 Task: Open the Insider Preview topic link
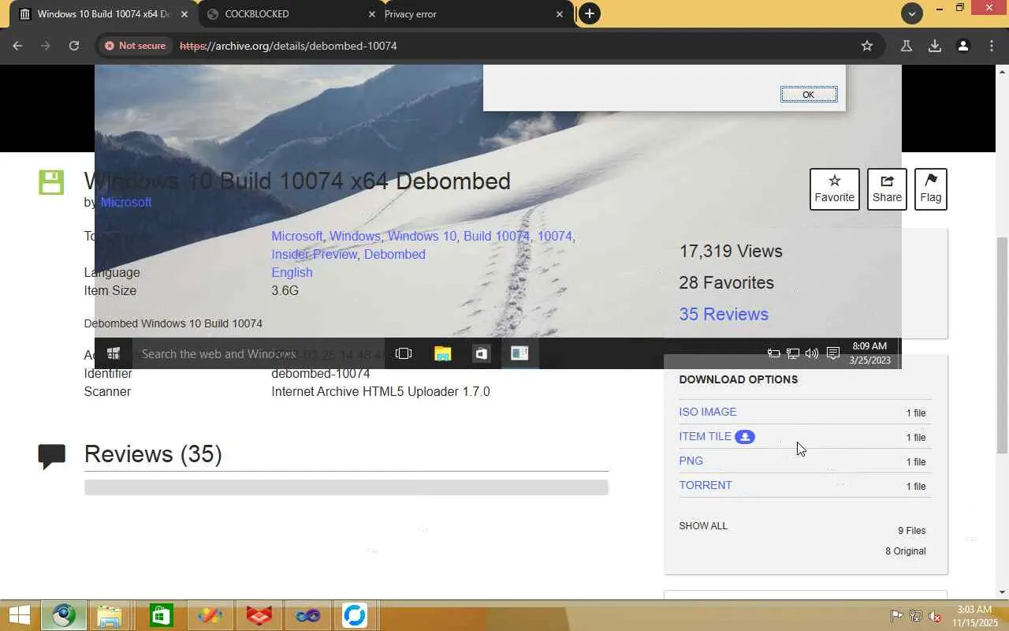(315, 255)
